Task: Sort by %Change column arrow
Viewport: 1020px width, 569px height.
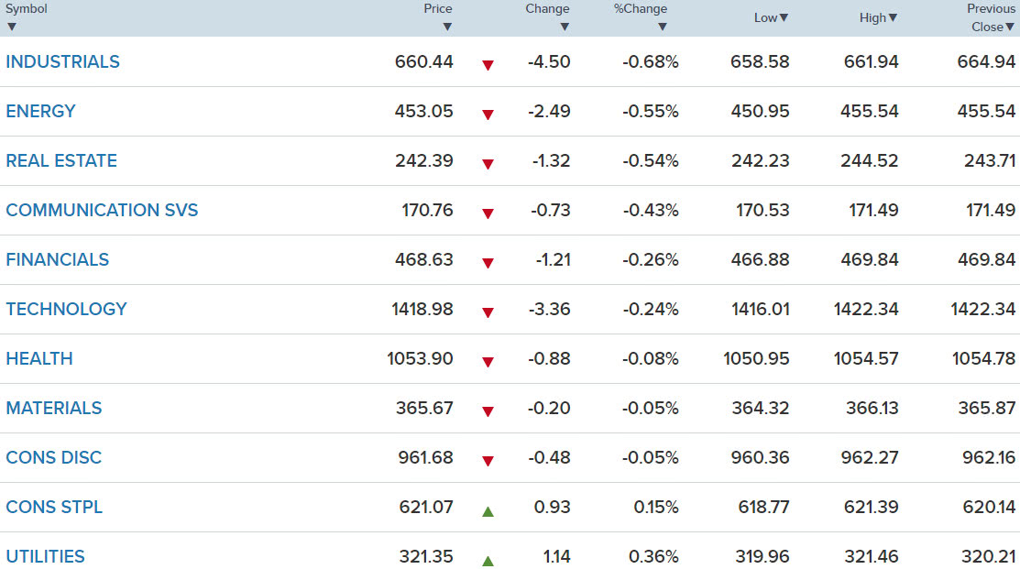Action: 663,27
